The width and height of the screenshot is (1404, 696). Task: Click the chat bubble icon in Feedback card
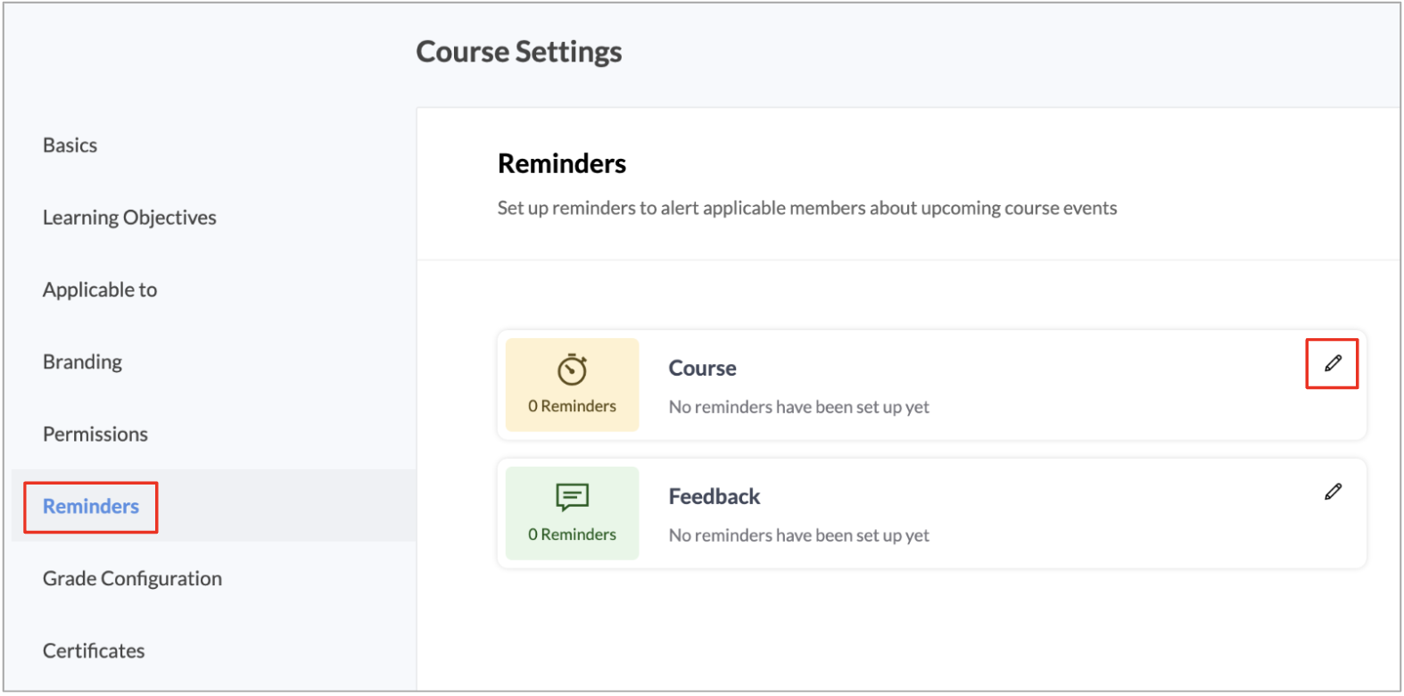pos(572,497)
